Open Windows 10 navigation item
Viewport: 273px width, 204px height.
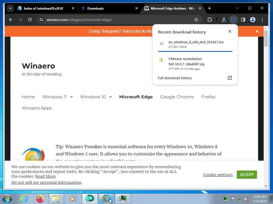93,97
